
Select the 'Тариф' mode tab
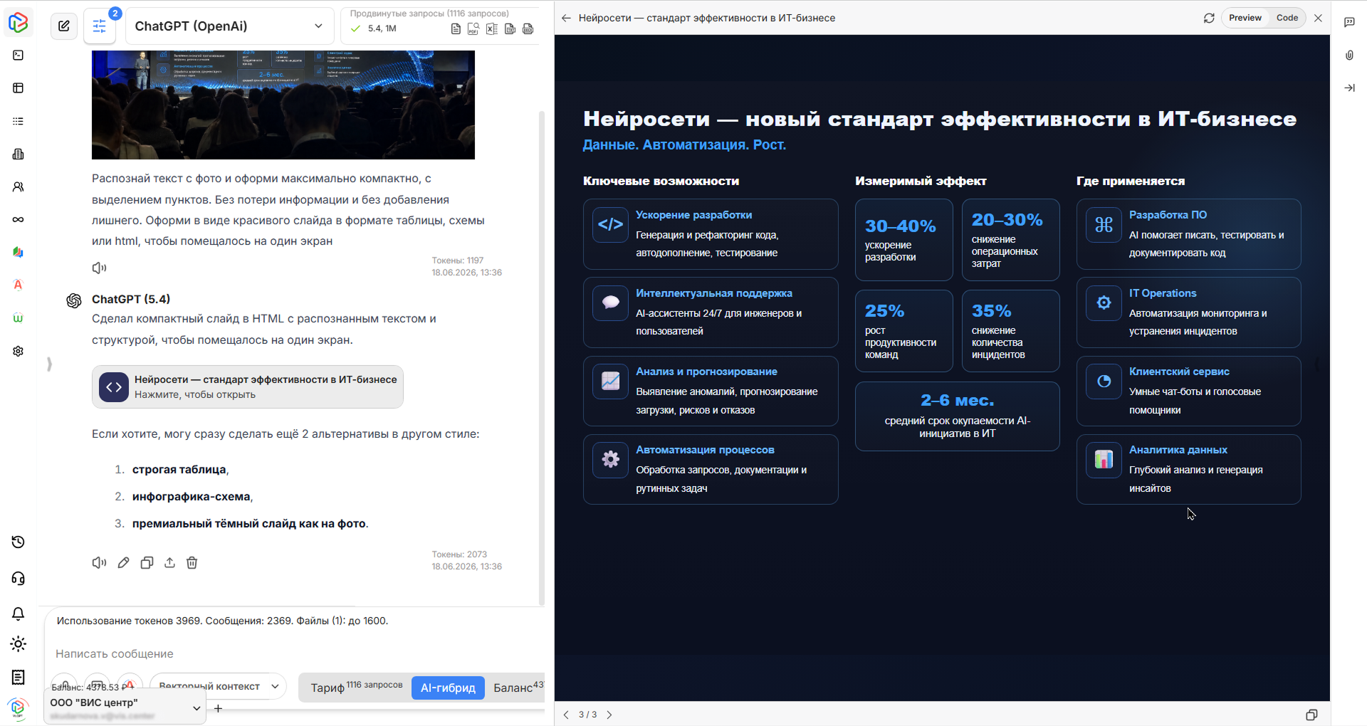[x=355, y=687]
